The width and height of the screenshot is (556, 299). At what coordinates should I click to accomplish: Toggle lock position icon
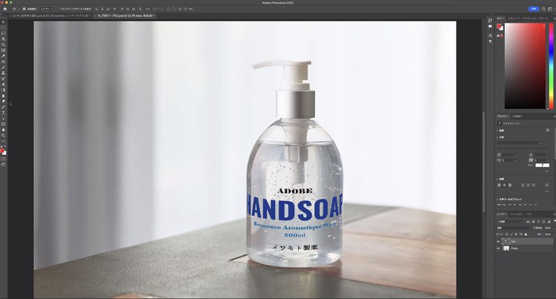point(516,234)
